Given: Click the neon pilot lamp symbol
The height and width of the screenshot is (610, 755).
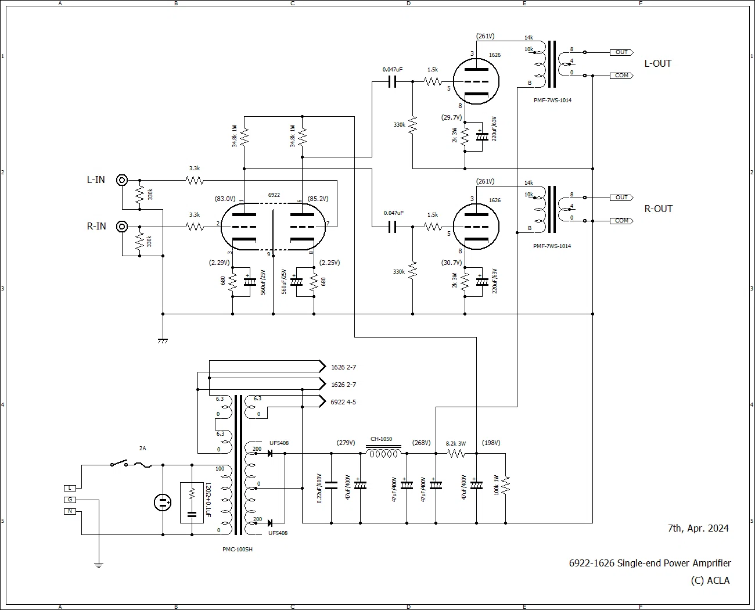Looking at the screenshot, I should 163,503.
